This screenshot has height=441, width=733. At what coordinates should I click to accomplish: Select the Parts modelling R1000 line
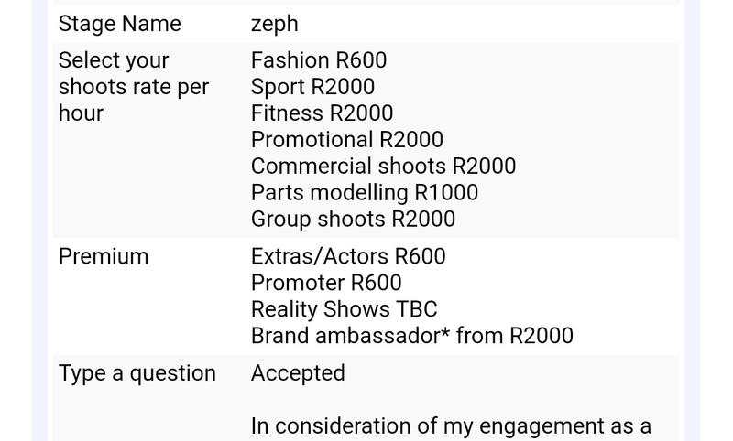pos(365,193)
